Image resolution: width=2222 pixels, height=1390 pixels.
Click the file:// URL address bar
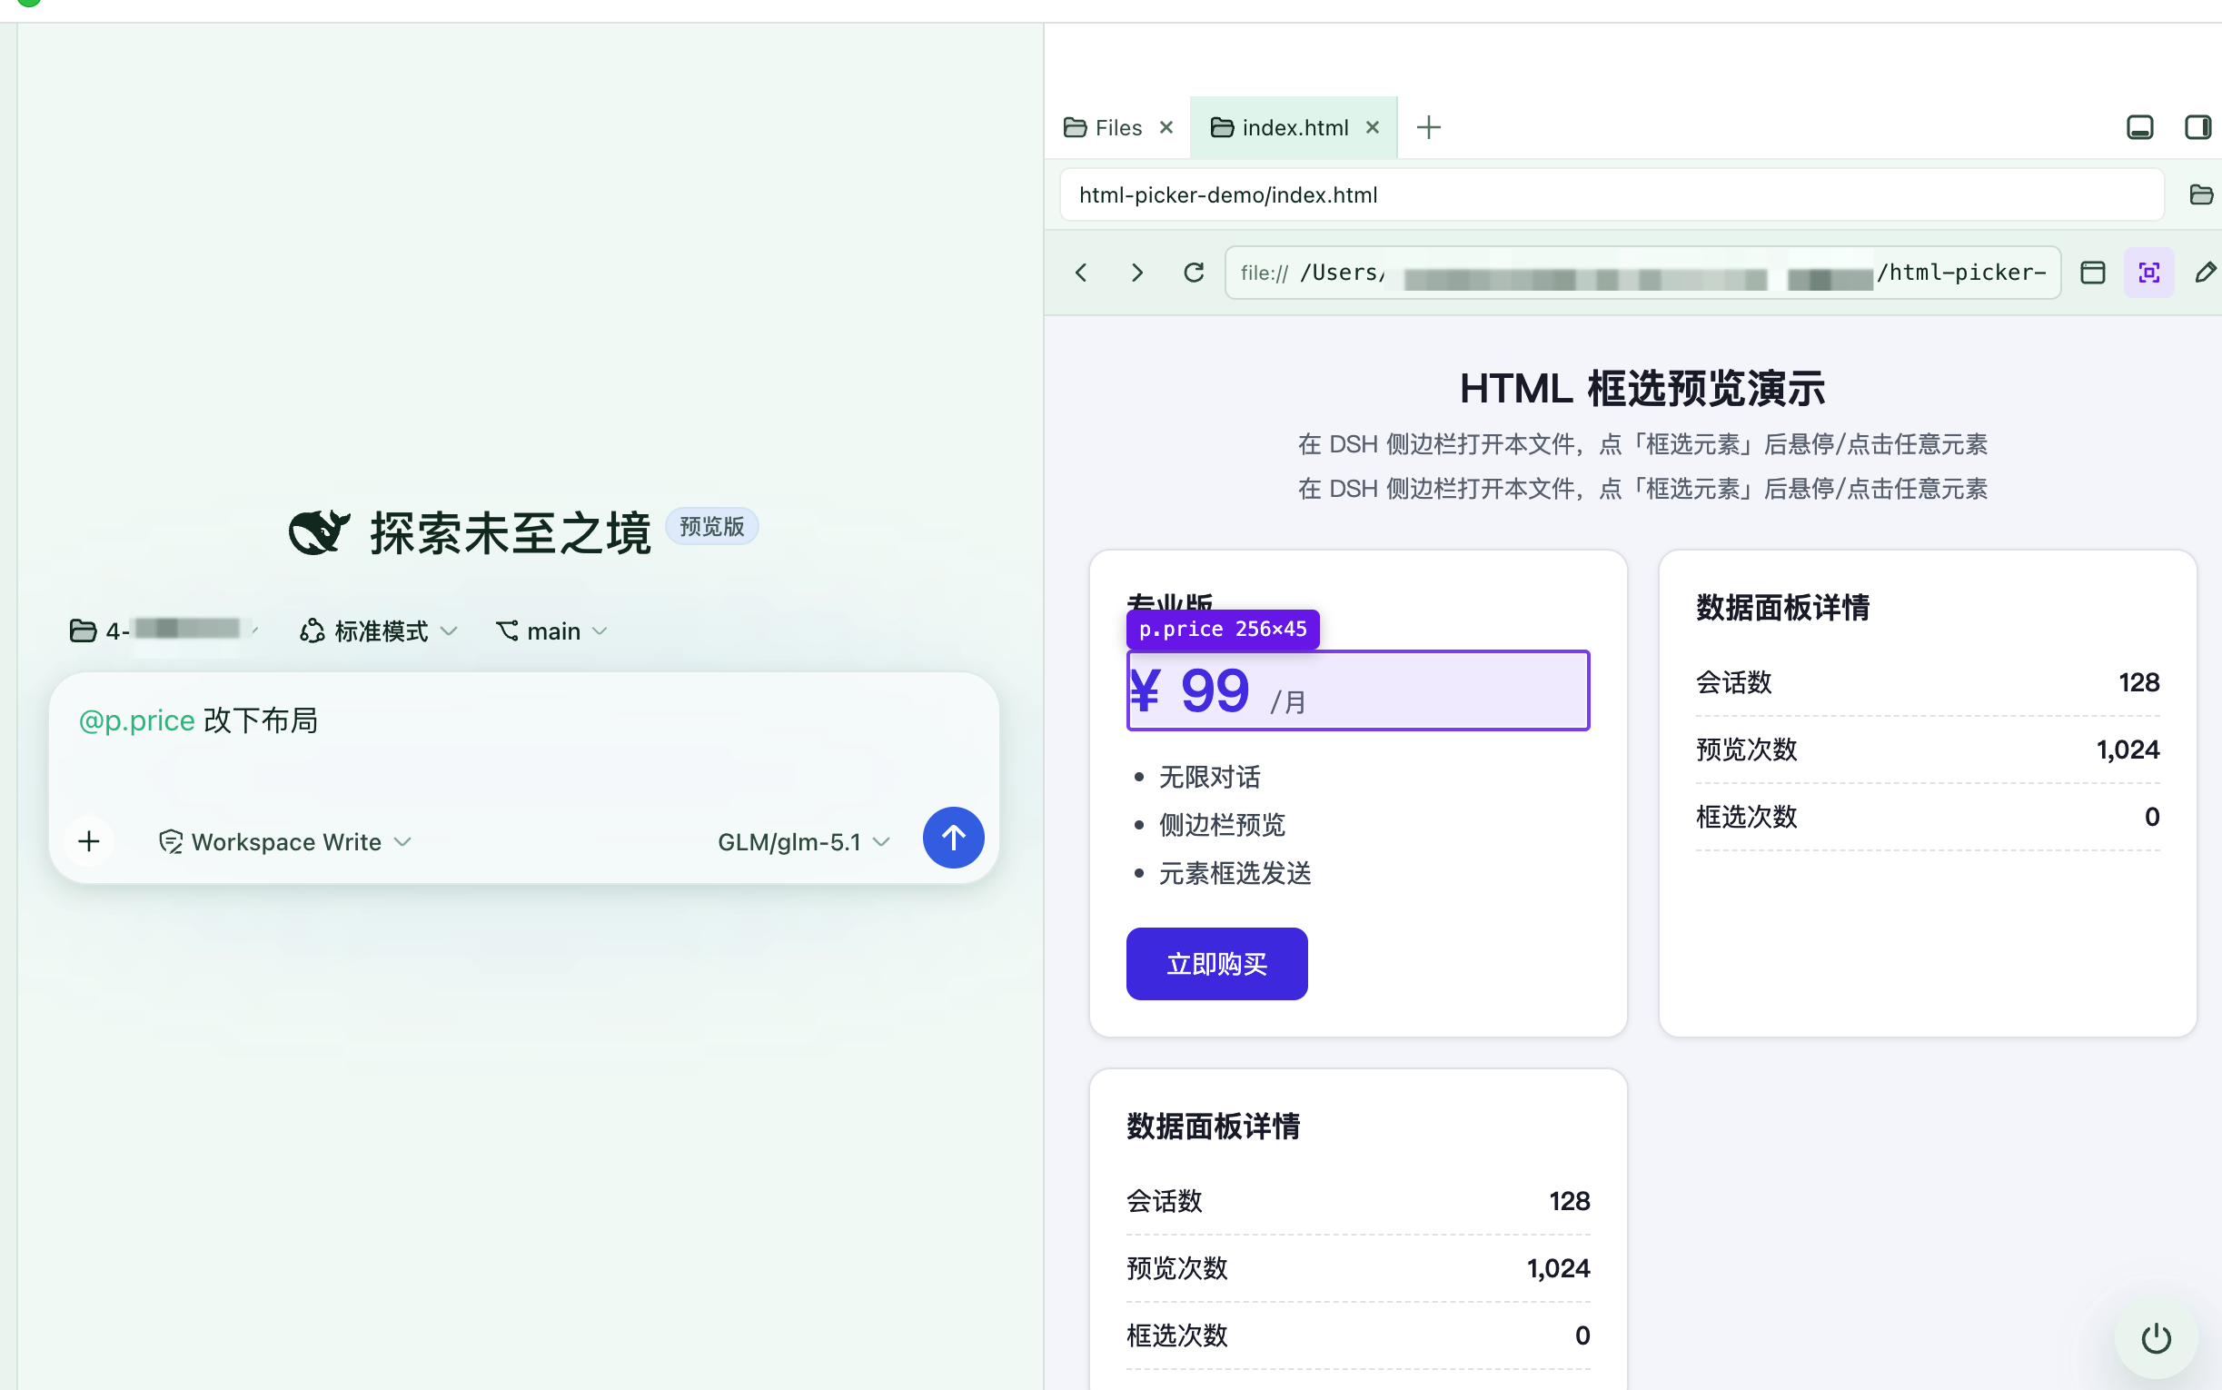(x=1642, y=273)
